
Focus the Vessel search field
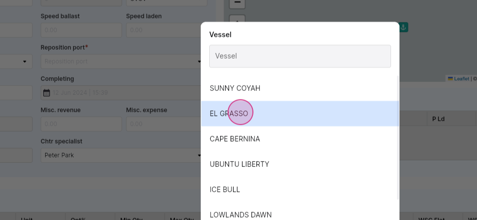(x=300, y=56)
